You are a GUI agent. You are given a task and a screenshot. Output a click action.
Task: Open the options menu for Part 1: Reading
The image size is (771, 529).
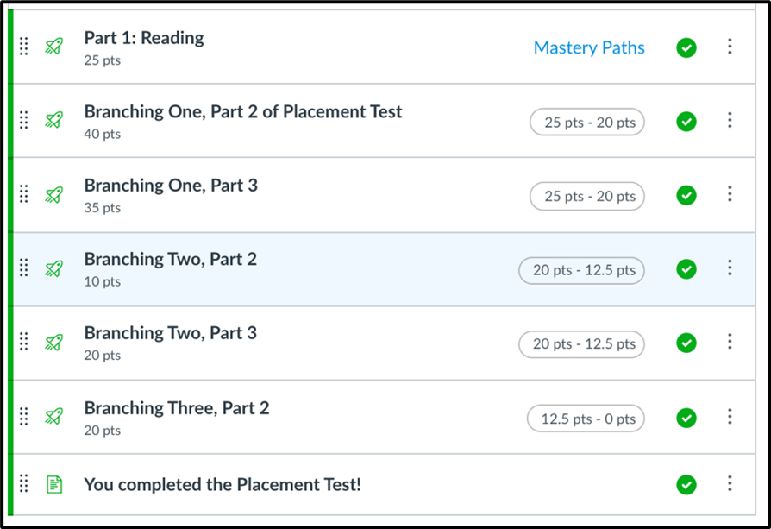point(730,47)
